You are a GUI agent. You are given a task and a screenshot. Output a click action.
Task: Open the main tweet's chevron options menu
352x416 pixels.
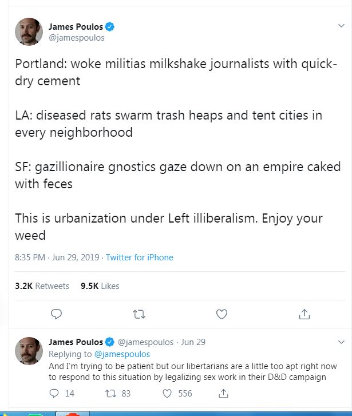341,27
